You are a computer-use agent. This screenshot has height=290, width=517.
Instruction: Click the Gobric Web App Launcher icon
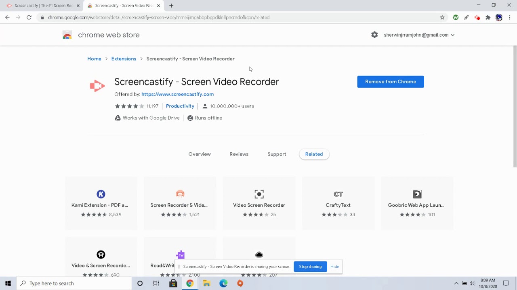[417, 194]
